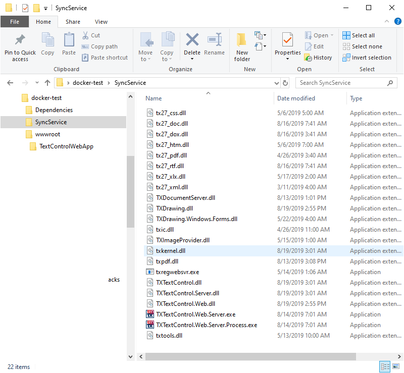
Task: Open the recent locations dropdown arrow
Action: pos(37,83)
